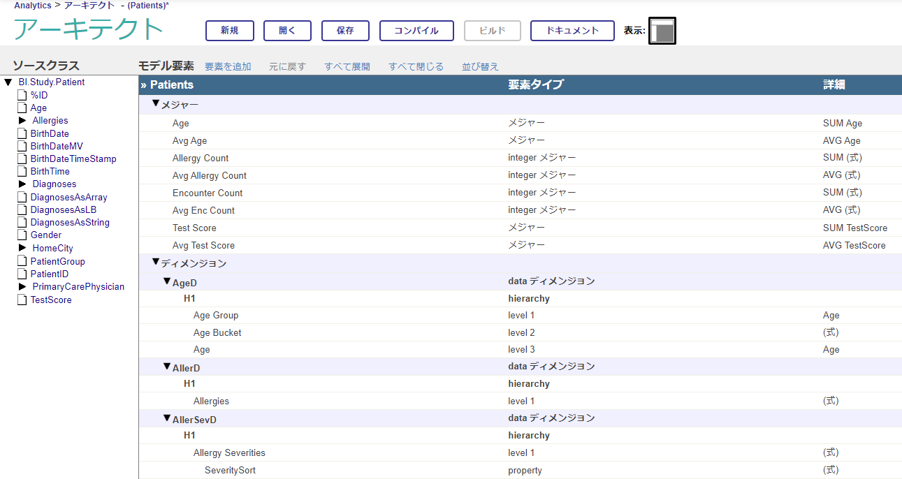902x479 pixels.
Task: Select the Avg Test Score measure row
Action: pos(203,246)
